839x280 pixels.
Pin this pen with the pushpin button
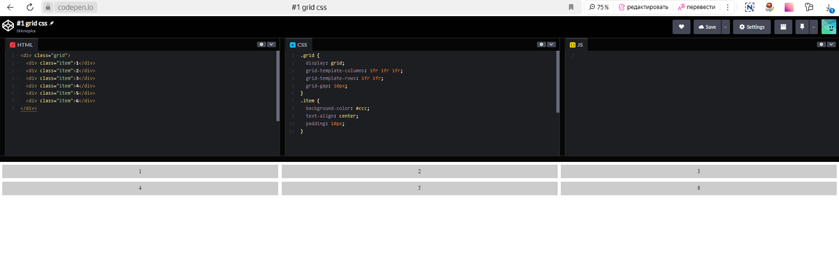click(x=802, y=27)
